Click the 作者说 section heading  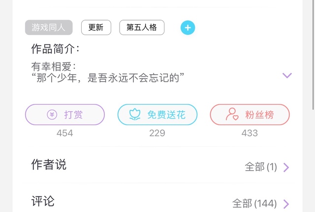tap(49, 165)
